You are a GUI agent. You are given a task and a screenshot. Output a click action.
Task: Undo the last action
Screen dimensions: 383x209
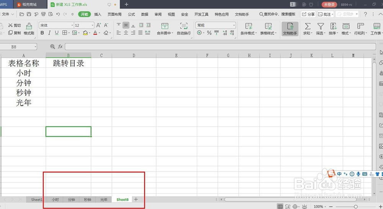pos(58,14)
